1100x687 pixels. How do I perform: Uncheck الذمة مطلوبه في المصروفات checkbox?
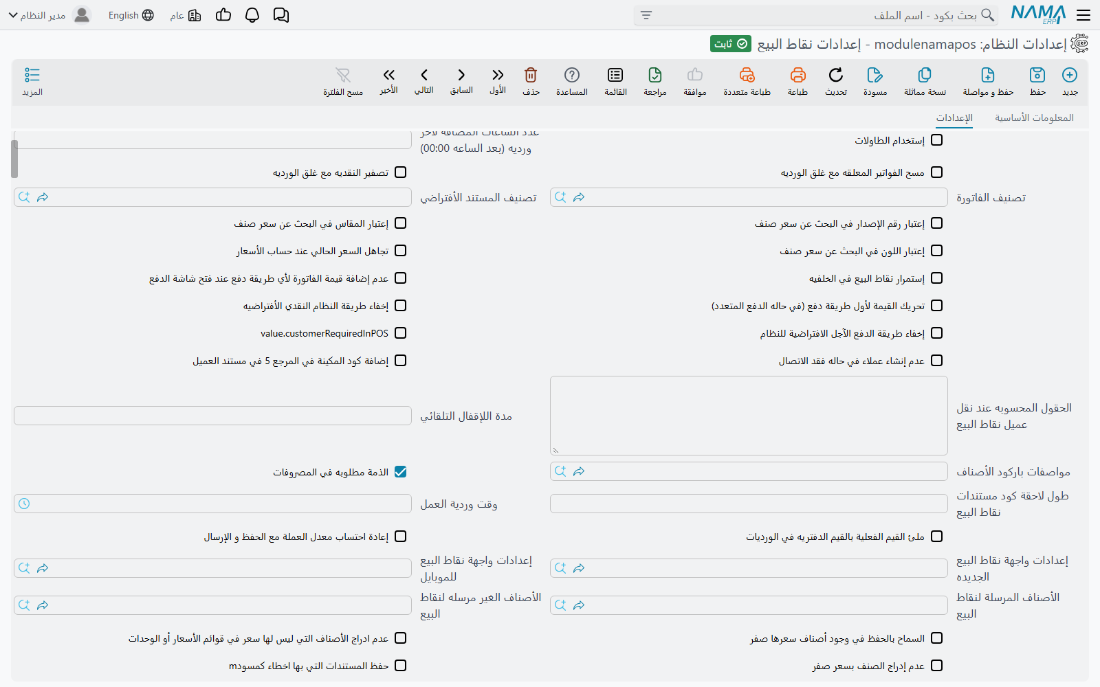401,472
